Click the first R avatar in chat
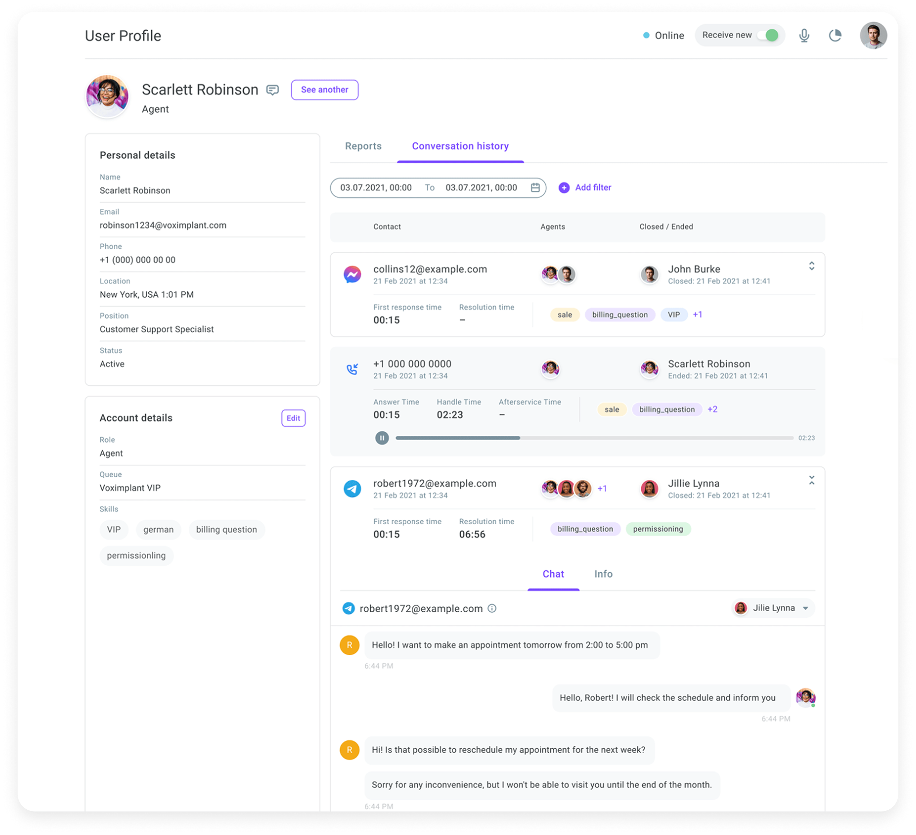Screen dimensions: 916x835 coord(349,645)
